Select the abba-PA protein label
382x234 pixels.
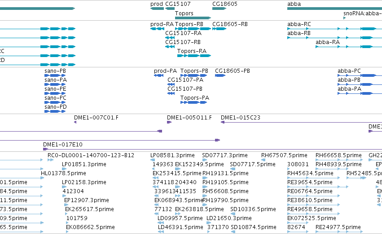click(x=349, y=89)
